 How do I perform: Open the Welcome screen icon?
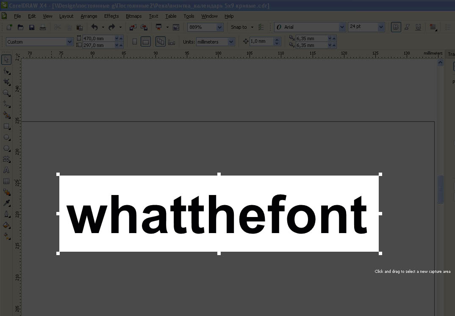click(176, 27)
